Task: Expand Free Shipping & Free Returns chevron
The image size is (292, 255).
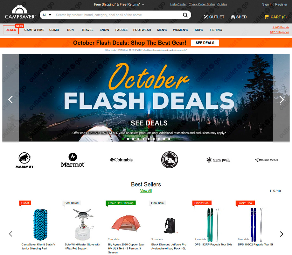Action: tap(143, 4)
